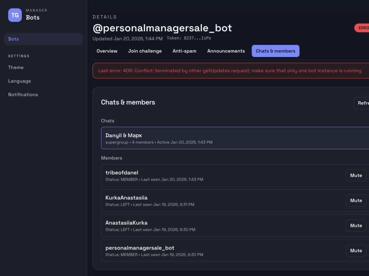Screen dimensions: 369x276
Task: Click the "Status: MEMBER" line under tribeofdanel
Action: coord(154,180)
